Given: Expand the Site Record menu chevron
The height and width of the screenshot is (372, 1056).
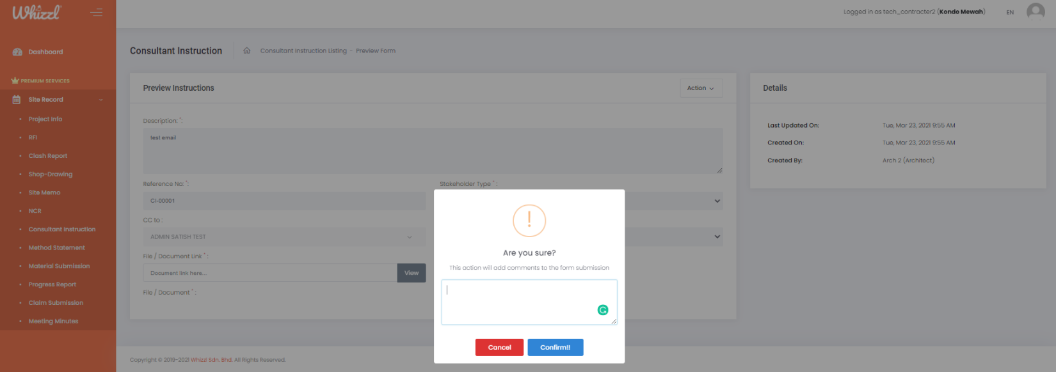Looking at the screenshot, I should tap(100, 100).
